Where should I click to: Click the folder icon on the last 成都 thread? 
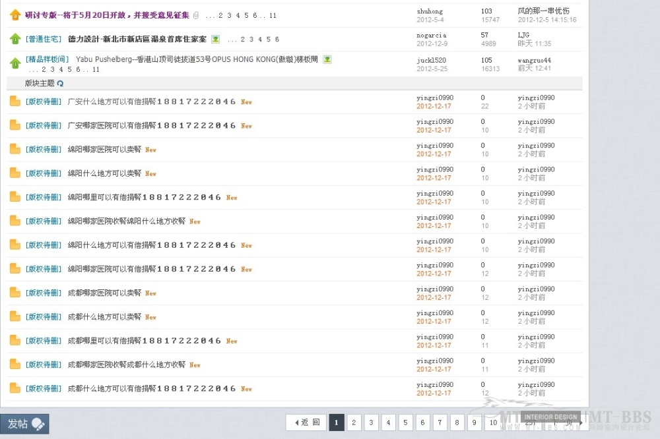tap(15, 388)
